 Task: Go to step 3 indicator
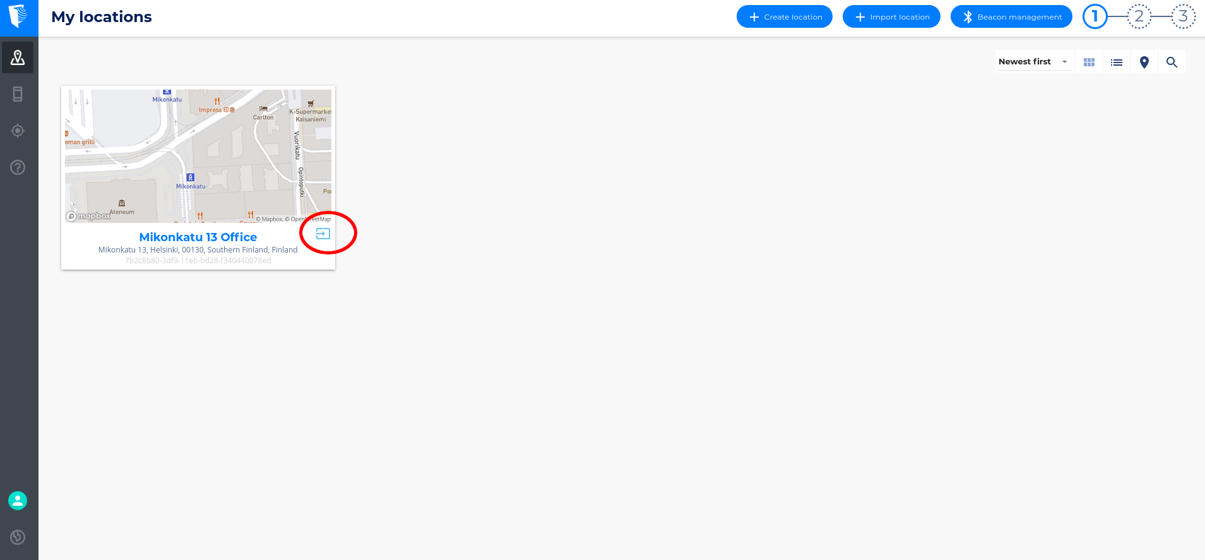(1184, 16)
